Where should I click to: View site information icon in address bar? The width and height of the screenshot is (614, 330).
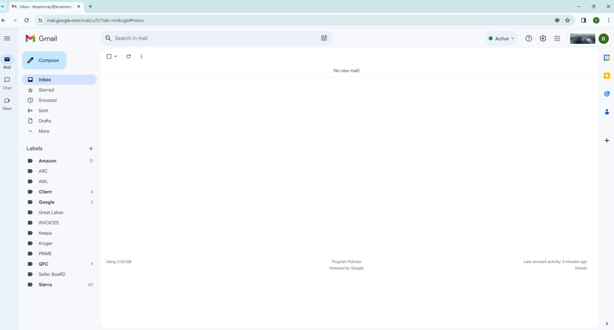click(40, 20)
